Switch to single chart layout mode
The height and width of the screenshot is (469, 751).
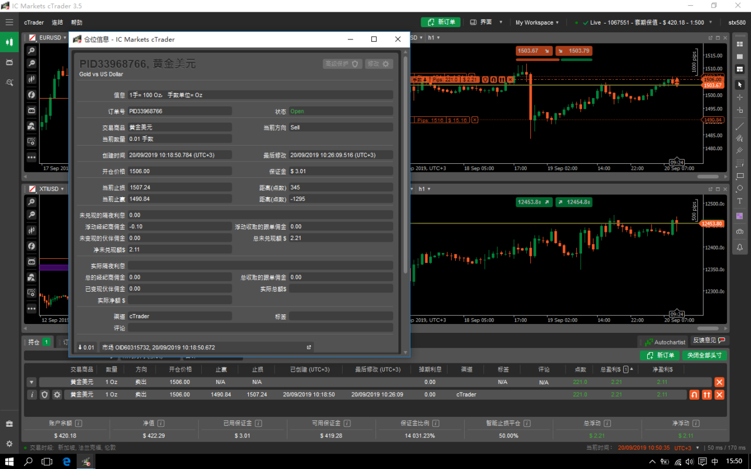(740, 56)
